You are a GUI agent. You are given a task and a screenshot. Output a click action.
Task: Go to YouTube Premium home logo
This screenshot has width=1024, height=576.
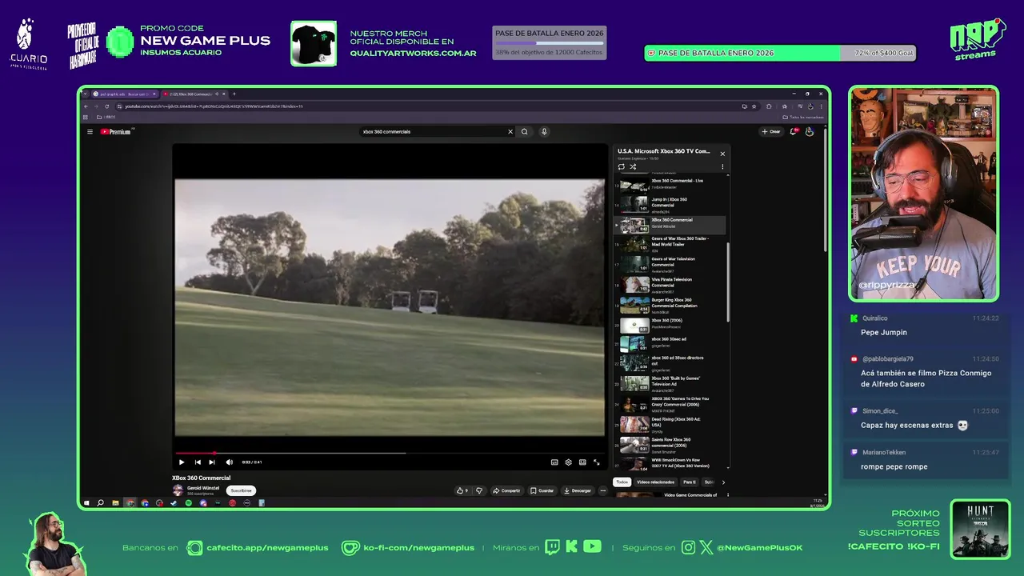point(116,131)
